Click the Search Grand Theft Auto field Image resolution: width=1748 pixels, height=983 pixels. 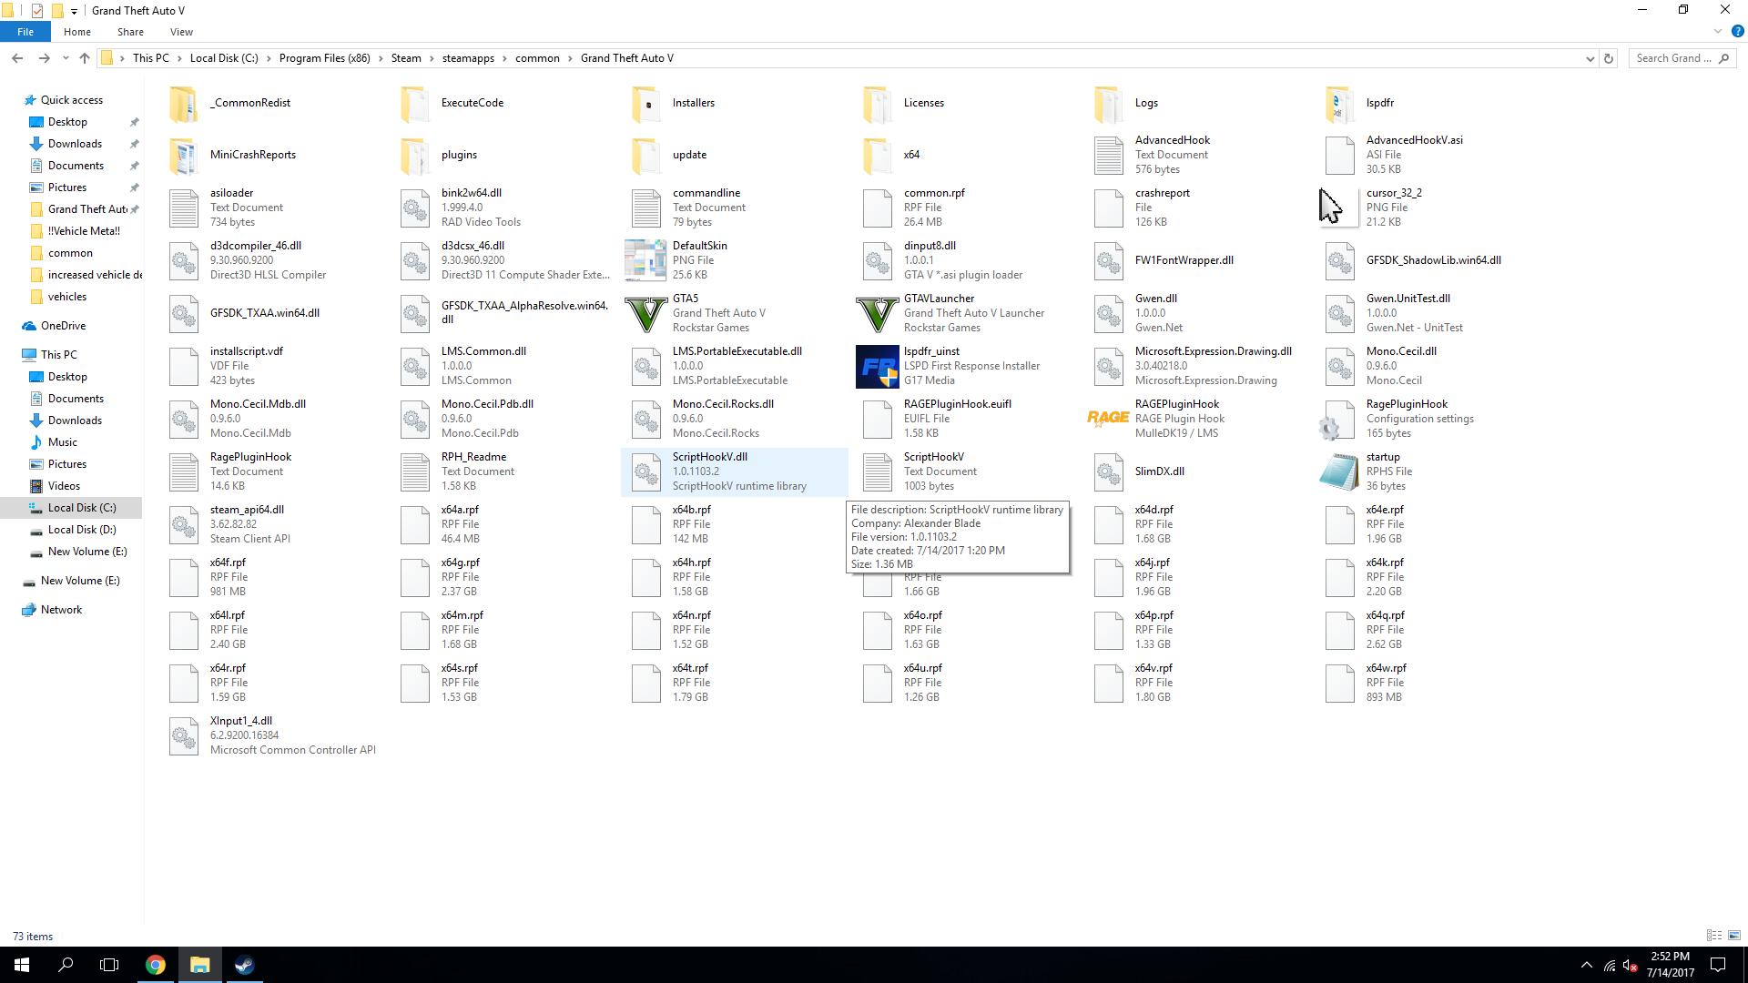[1673, 58]
